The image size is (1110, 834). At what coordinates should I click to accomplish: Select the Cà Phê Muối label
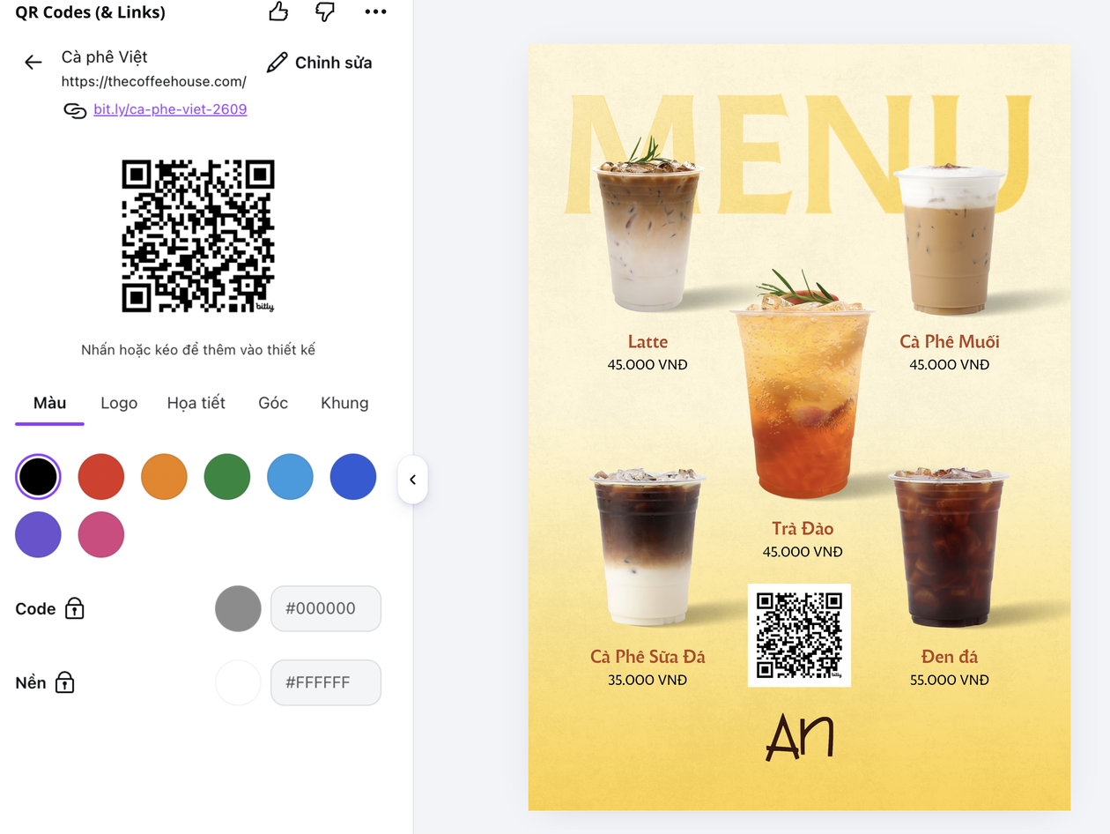950,342
